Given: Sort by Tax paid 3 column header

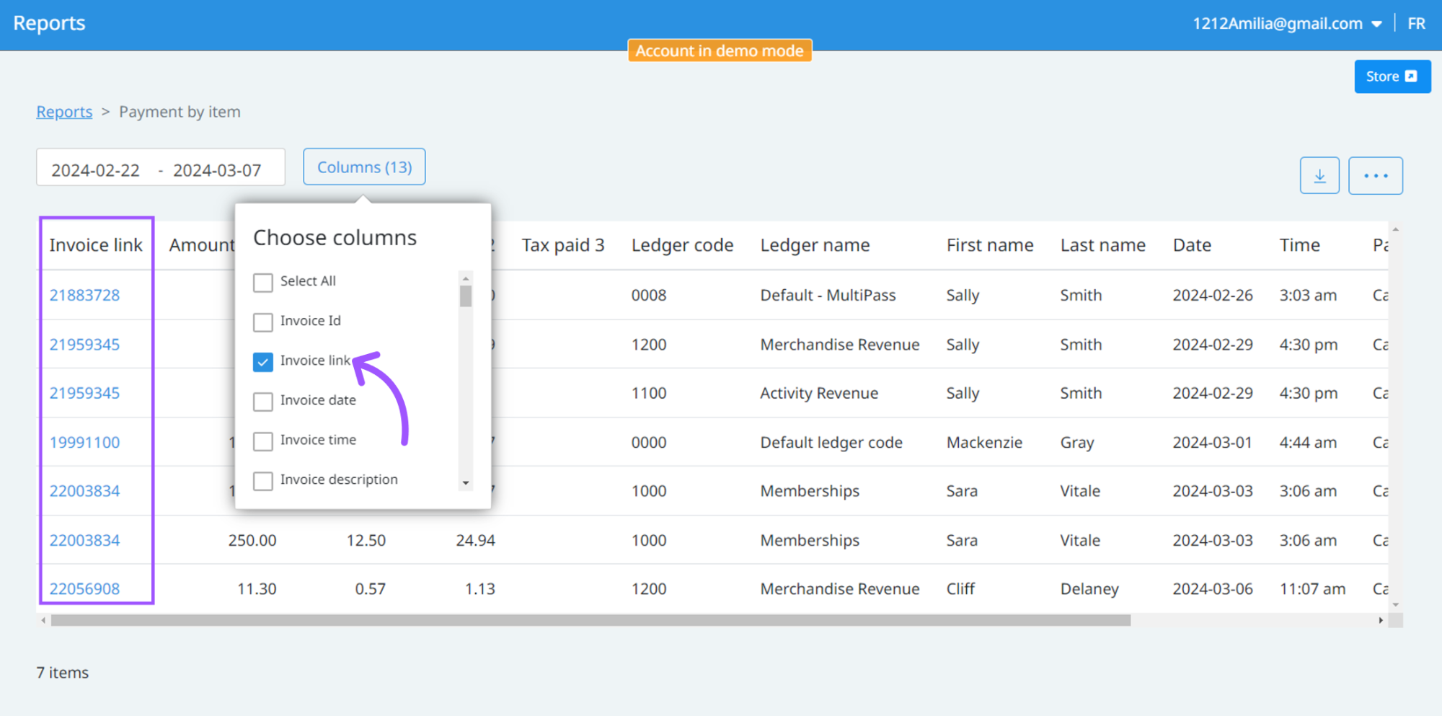Looking at the screenshot, I should 563,245.
